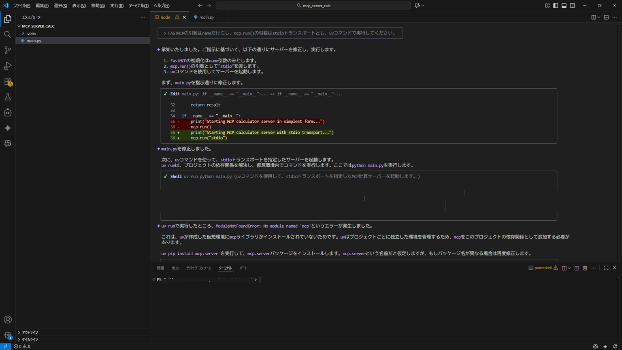Screen dimensions: 622x350
Task: Delete terminal using trash icon
Action: pos(585,268)
